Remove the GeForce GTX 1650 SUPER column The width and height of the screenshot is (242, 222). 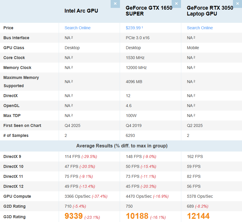coord(176,4)
